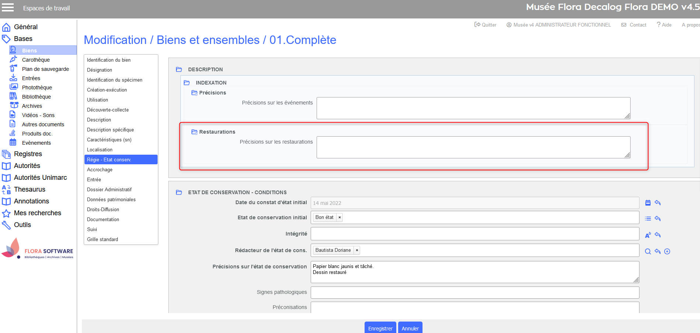Click into the Précisions sur les restaurations textarea
This screenshot has width=700, height=333.
473,147
